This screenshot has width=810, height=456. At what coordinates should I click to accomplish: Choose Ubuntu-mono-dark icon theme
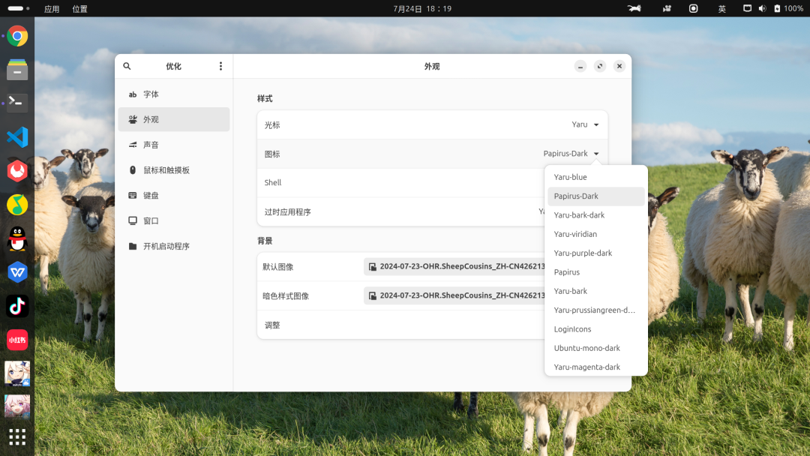(x=596, y=348)
